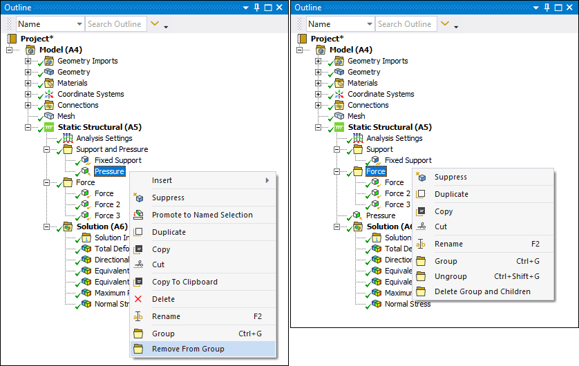579x366 pixels.
Task: Click Normal Stress icon in right panel
Action: (376, 304)
